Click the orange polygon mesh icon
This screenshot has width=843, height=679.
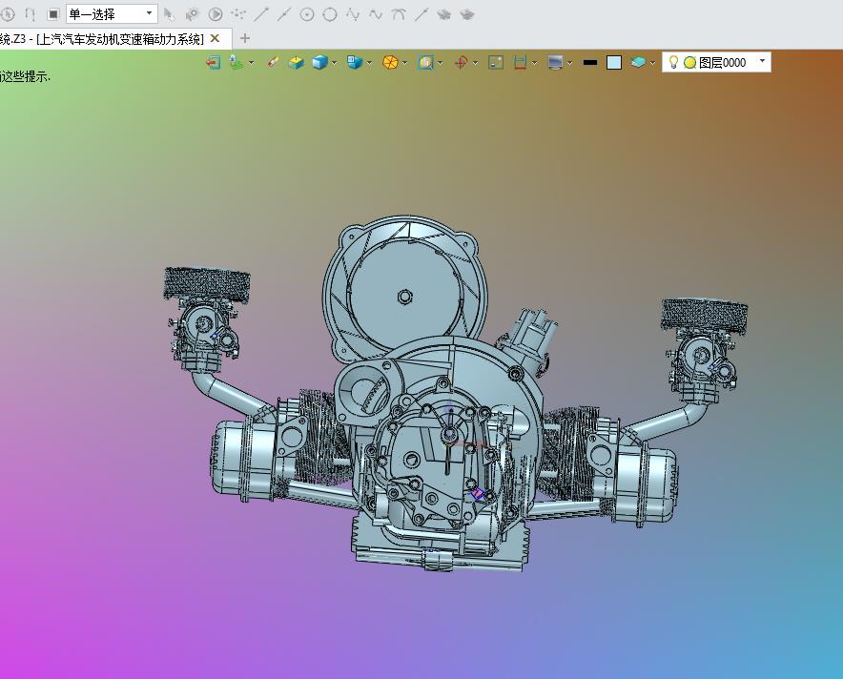click(x=390, y=62)
